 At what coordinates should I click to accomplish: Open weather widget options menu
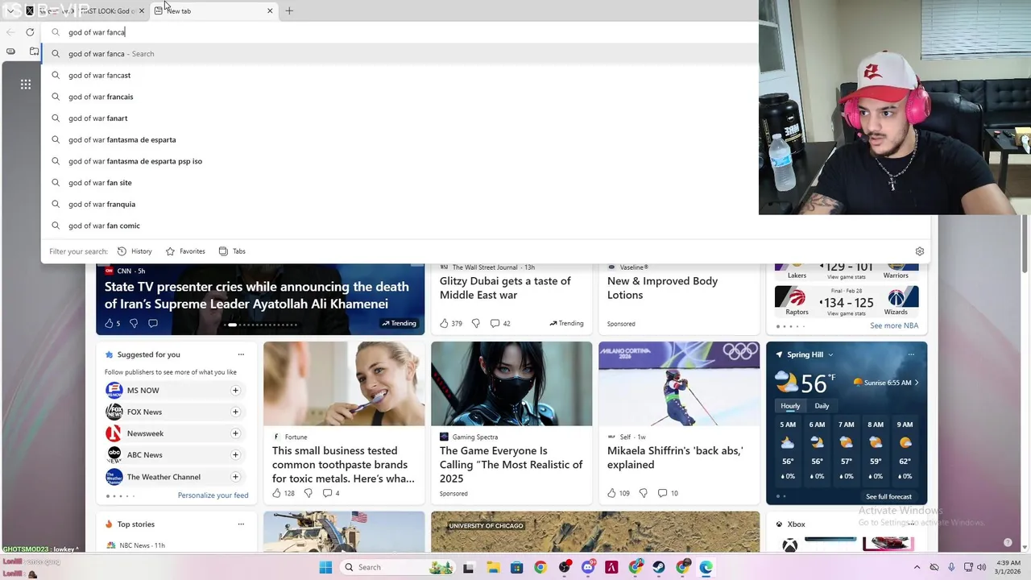click(911, 354)
